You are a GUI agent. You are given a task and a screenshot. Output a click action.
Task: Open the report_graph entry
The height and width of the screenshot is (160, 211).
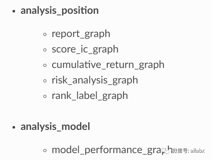(x=81, y=34)
